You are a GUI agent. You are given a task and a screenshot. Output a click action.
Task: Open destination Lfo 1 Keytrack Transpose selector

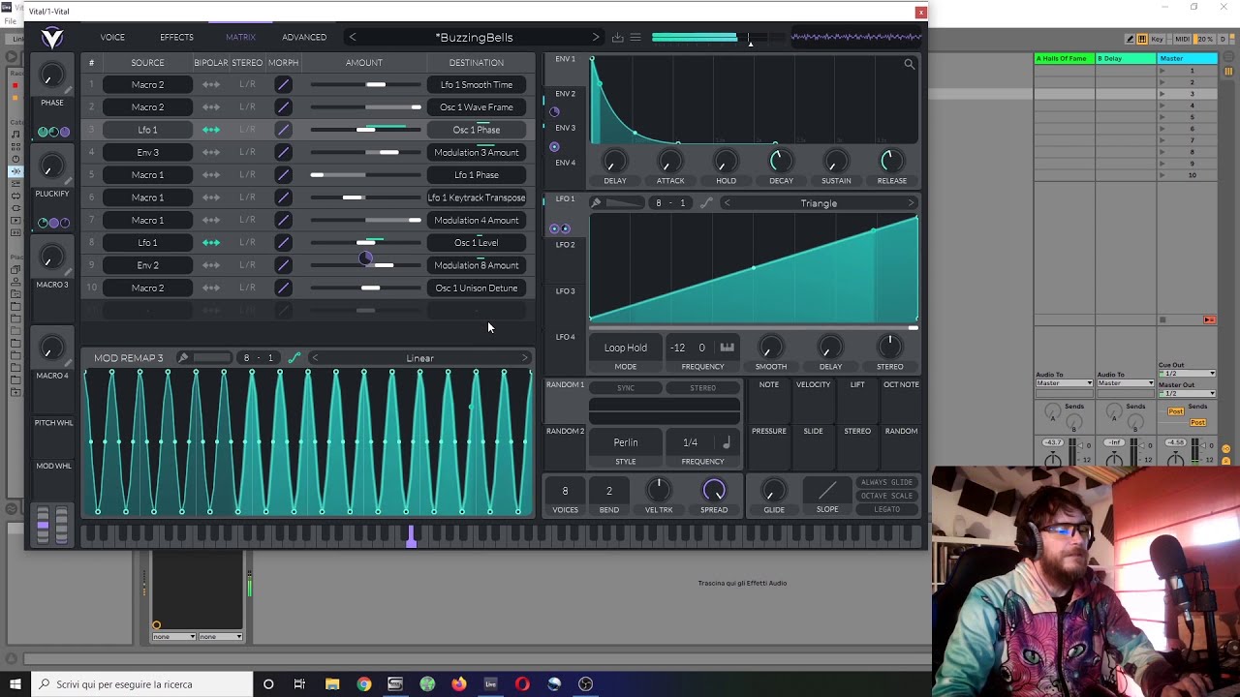477,197
